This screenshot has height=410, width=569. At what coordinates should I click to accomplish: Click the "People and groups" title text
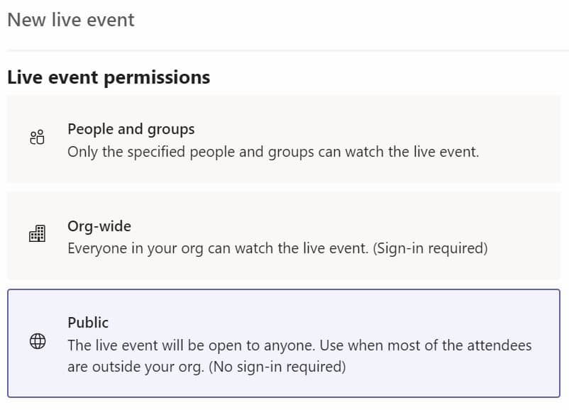tap(131, 130)
